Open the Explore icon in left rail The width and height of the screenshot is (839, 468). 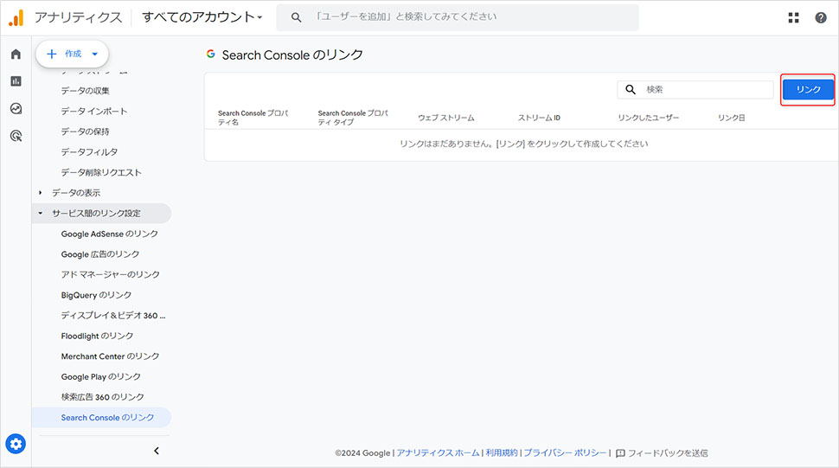[16, 109]
